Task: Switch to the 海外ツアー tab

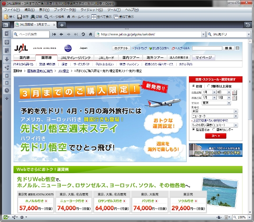Action: [155, 58]
